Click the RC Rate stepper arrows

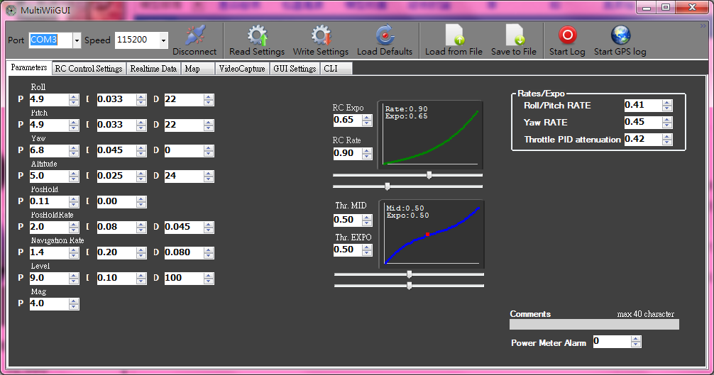(367, 153)
